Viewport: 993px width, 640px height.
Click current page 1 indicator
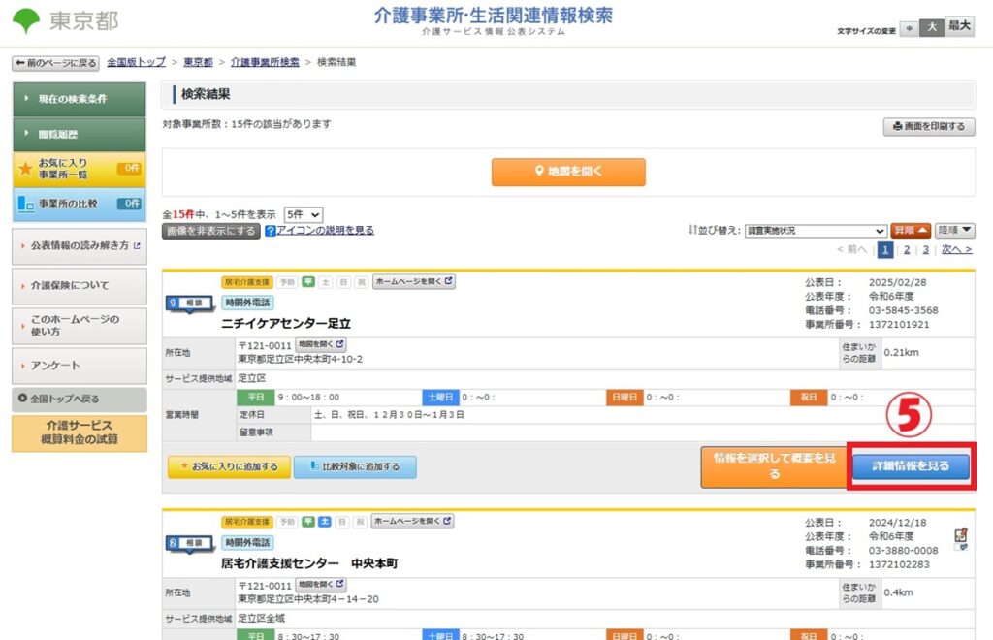tap(885, 250)
